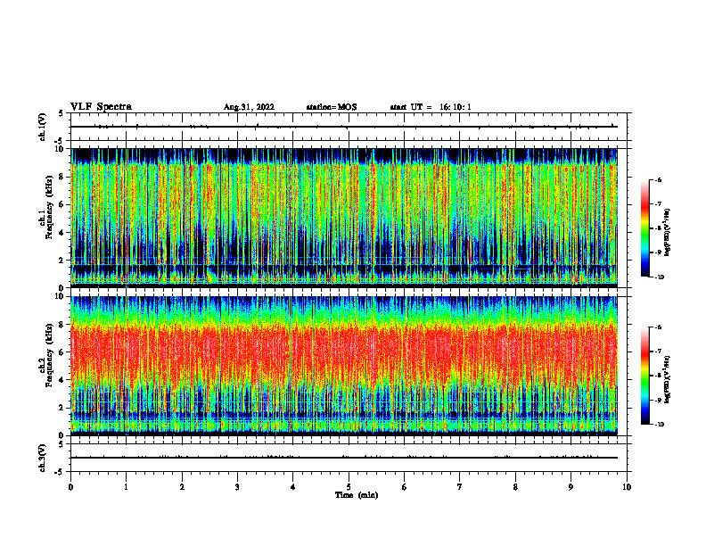Image resolution: width=706 pixels, height=546 pixels.
Task: Click the "-6" label on ch.1 colorbar
Action: click(x=658, y=179)
